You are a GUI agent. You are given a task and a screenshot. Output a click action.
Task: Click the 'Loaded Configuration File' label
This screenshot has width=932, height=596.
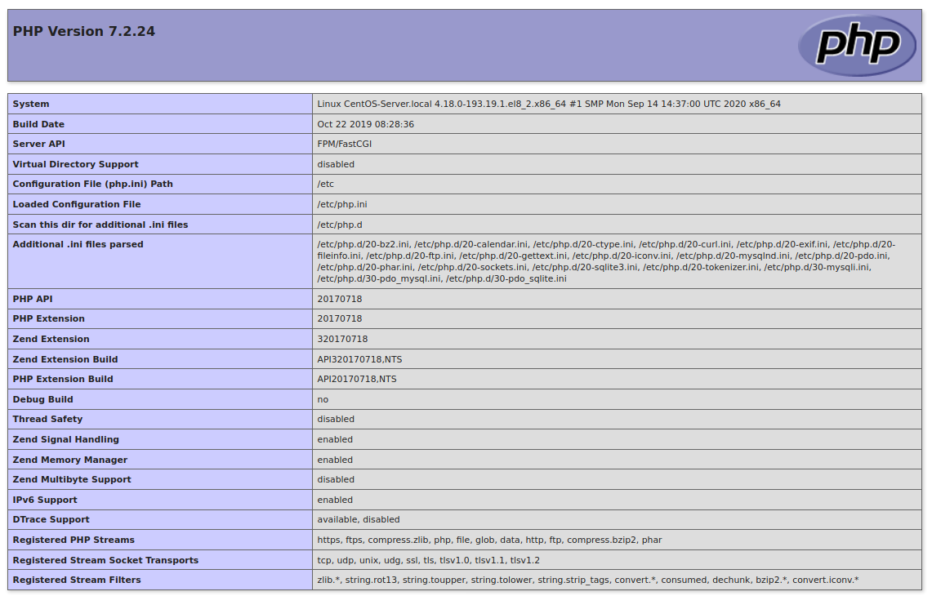coord(77,204)
